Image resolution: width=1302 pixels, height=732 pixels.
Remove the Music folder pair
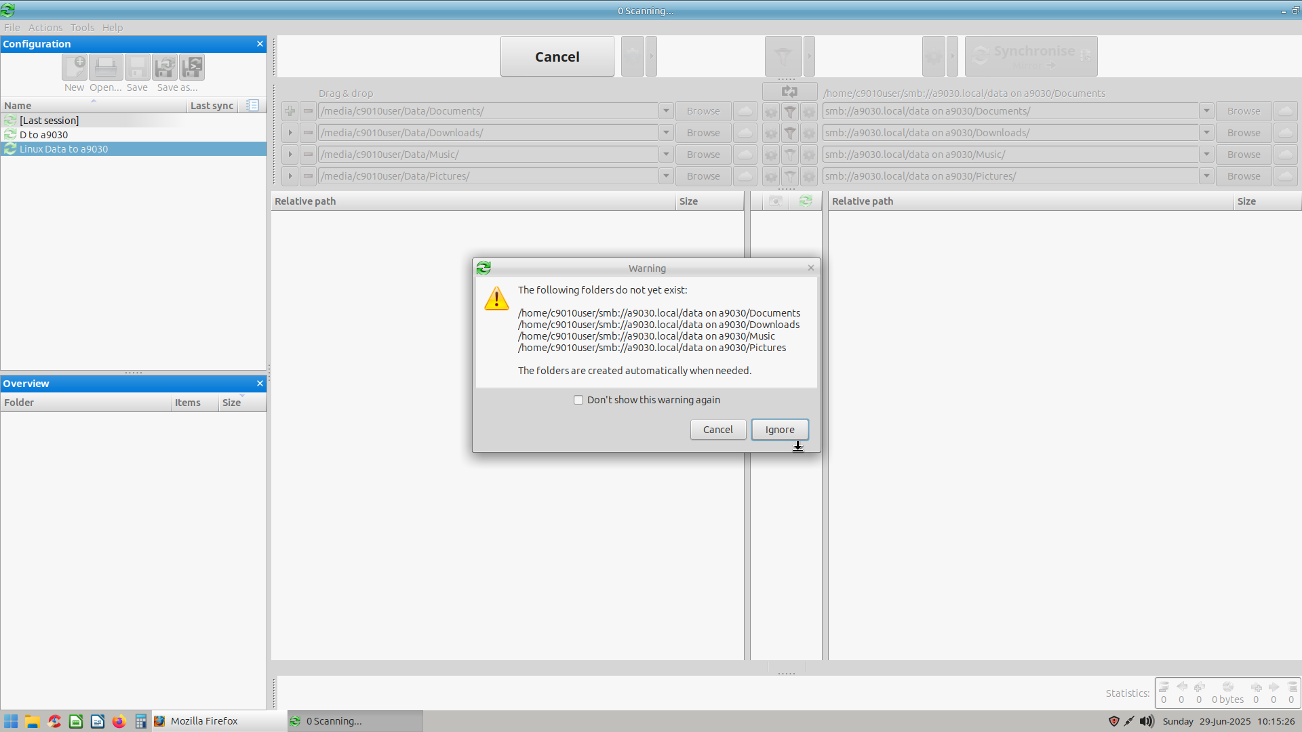point(308,155)
